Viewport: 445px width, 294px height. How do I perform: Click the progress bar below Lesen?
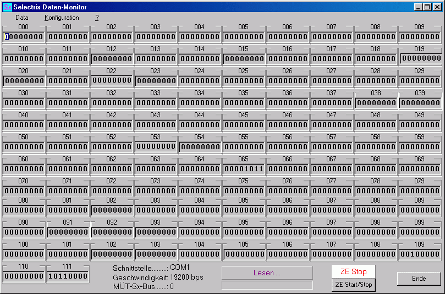pyautogui.click(x=267, y=285)
